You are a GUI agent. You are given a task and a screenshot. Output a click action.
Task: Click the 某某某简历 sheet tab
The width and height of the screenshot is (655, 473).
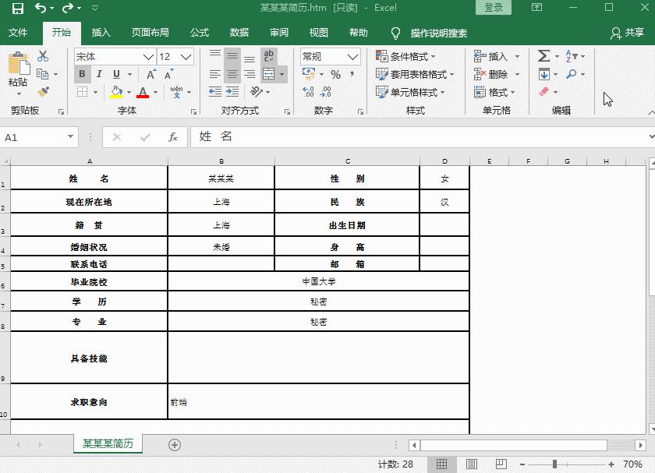(x=108, y=443)
